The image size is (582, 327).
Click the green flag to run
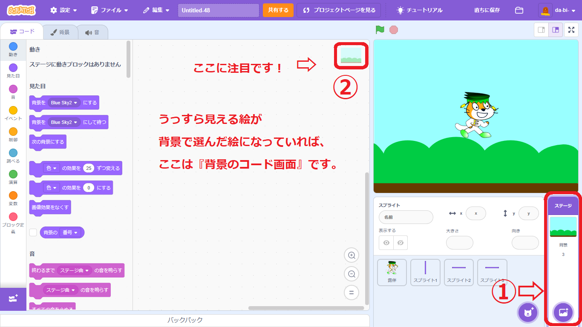[380, 30]
